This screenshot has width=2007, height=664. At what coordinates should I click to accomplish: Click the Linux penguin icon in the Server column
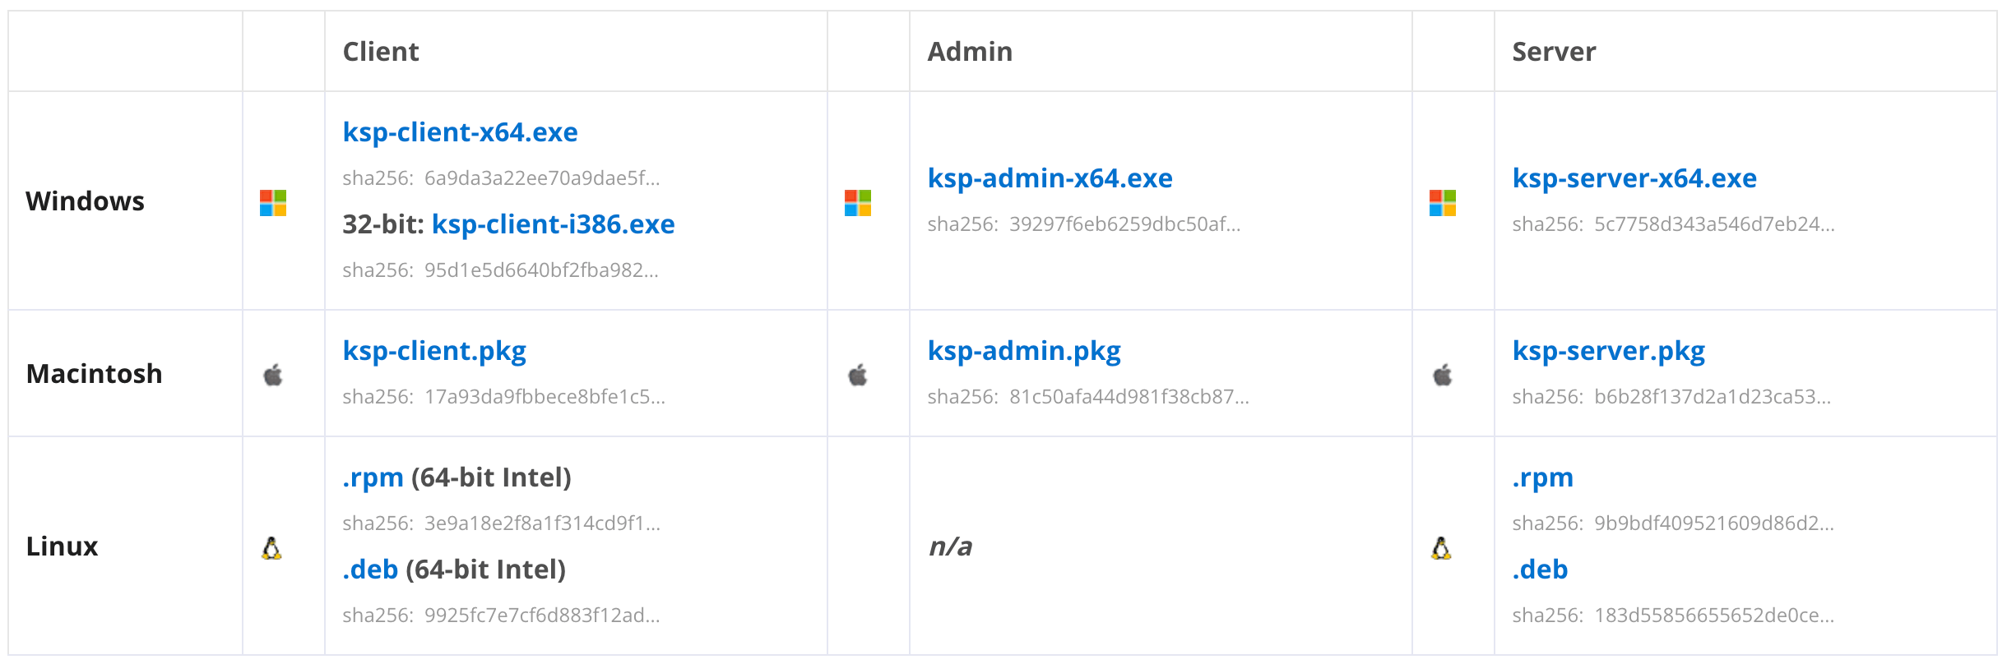pos(1442,546)
